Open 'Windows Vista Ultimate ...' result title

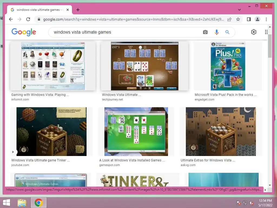click(121, 95)
